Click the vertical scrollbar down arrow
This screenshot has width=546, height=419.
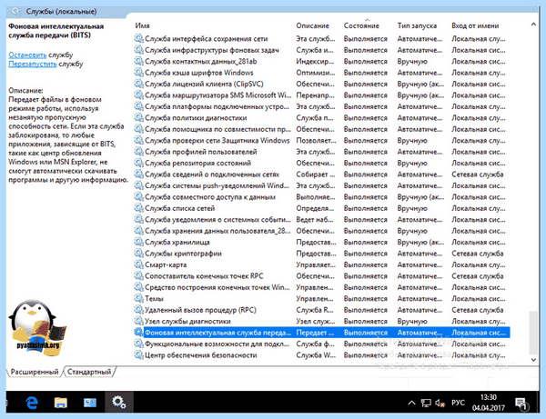click(x=533, y=360)
